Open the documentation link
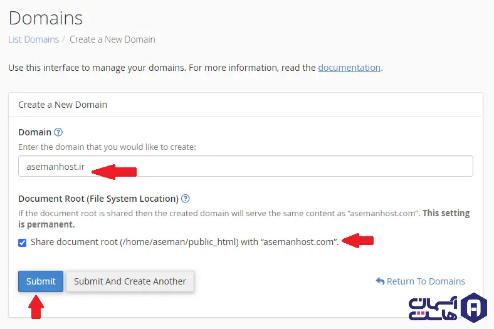Screen dimensions: 494x329 [x=349, y=68]
